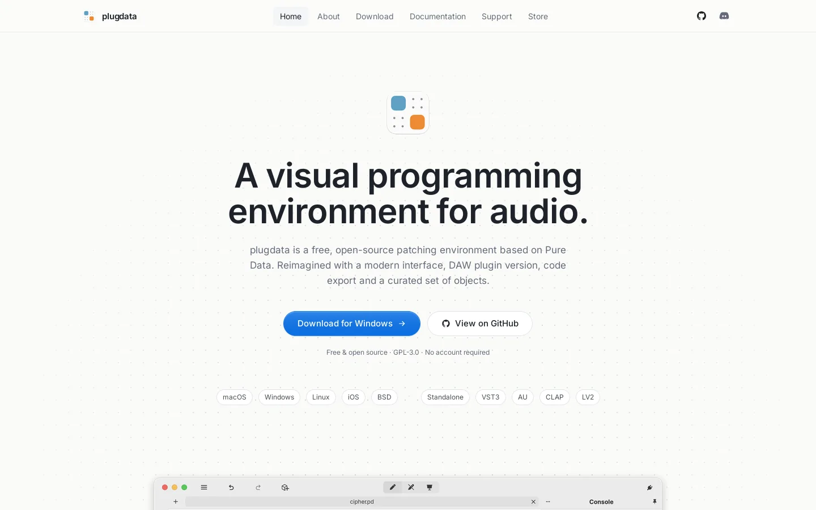This screenshot has width=816, height=510.
Task: Click the LV2 format tag
Action: pos(588,397)
